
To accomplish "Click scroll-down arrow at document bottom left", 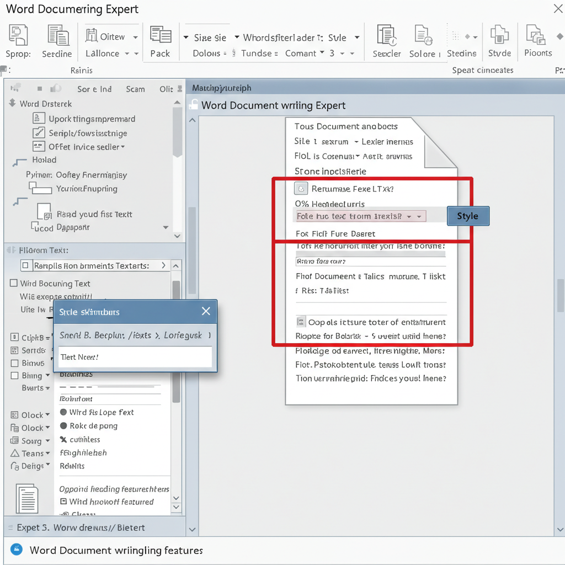I will pos(192,529).
